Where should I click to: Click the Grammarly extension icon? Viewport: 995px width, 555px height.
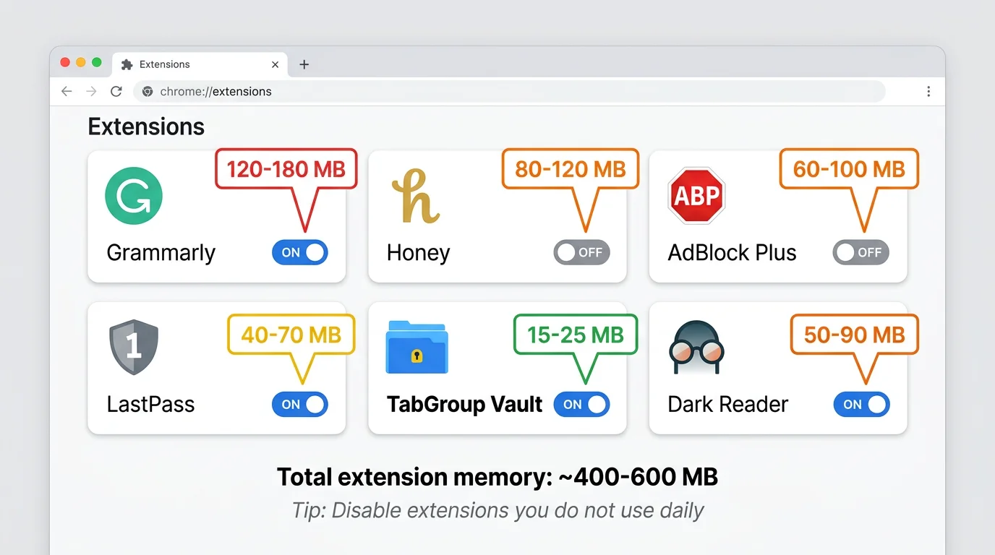coord(133,195)
